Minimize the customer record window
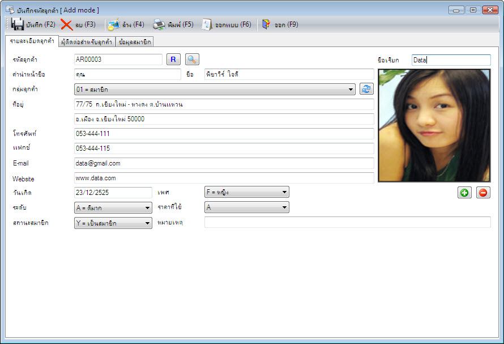Viewport: 504px width, 344px height. [x=456, y=10]
